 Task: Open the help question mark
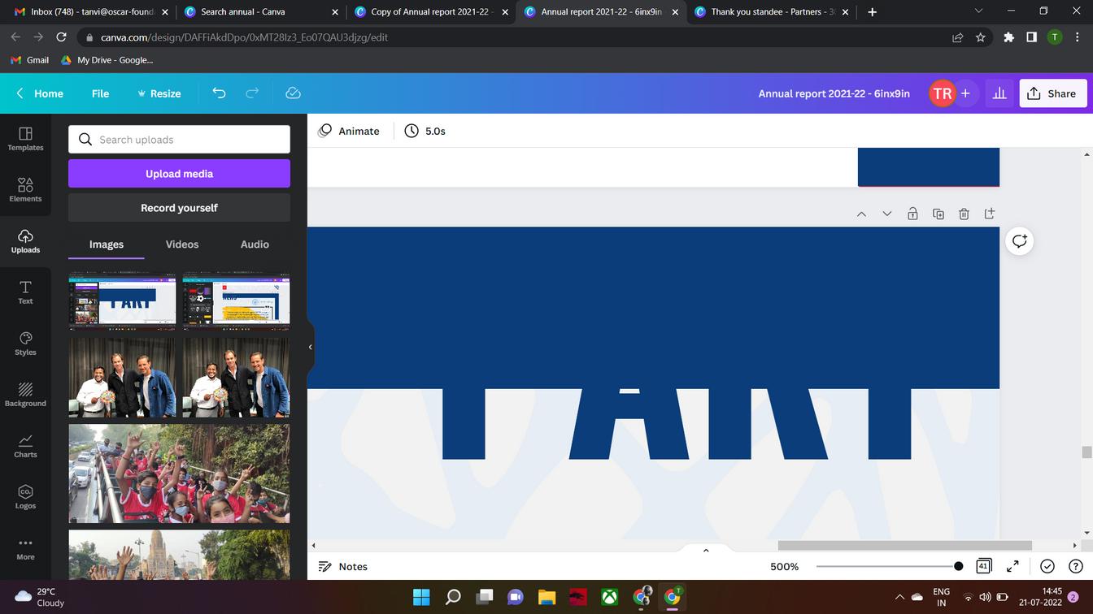point(1075,566)
